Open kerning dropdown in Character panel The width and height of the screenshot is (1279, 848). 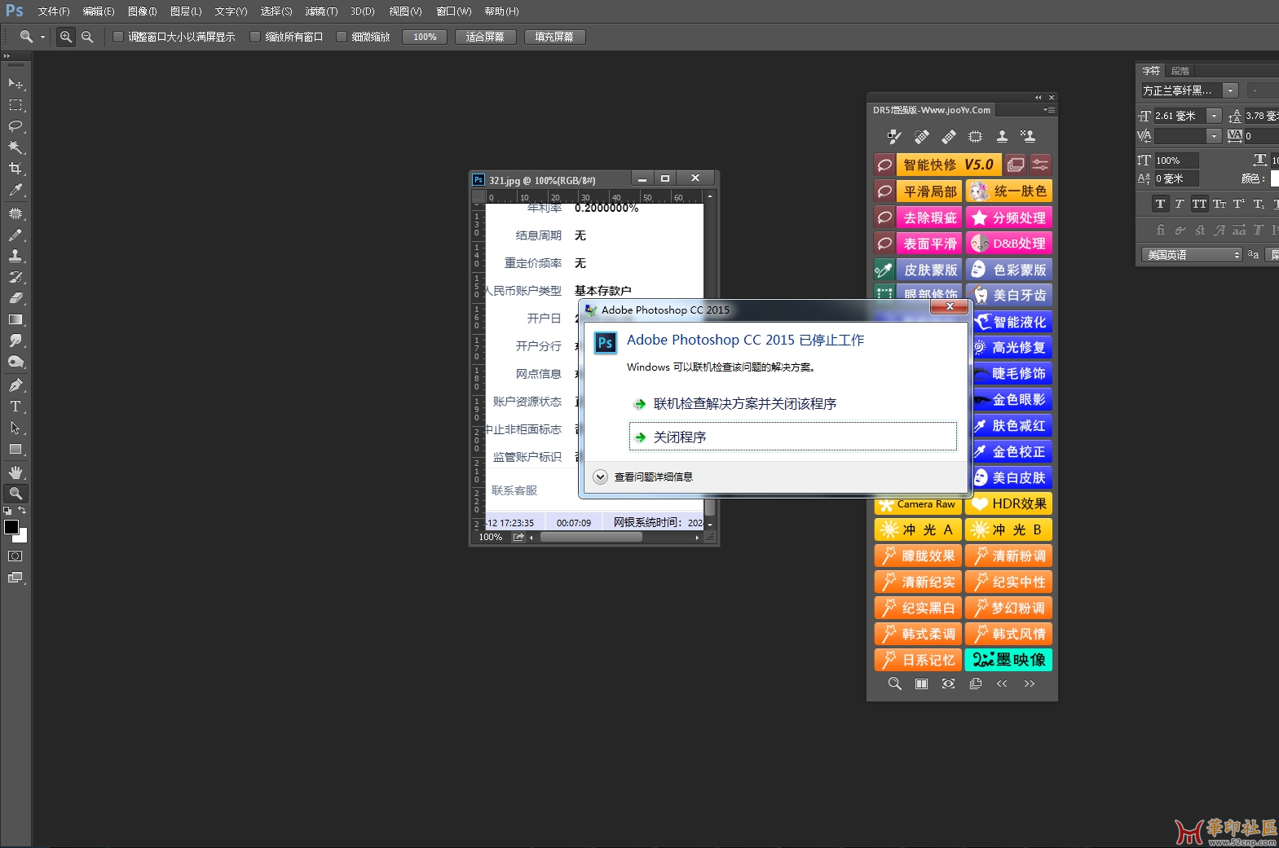tap(1215, 136)
